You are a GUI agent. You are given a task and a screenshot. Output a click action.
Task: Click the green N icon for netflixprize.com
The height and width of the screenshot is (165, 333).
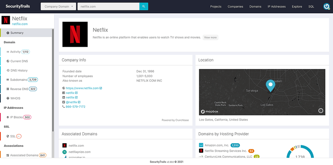point(64,152)
